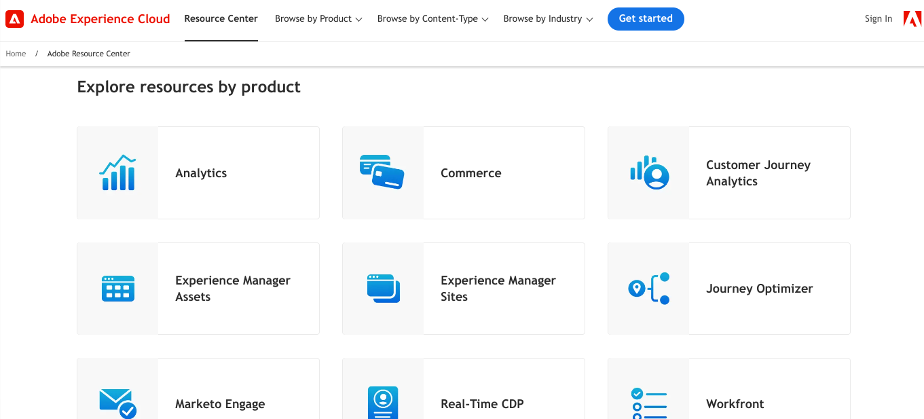The image size is (924, 419).
Task: Click the Workfront checklist icon
Action: (649, 403)
